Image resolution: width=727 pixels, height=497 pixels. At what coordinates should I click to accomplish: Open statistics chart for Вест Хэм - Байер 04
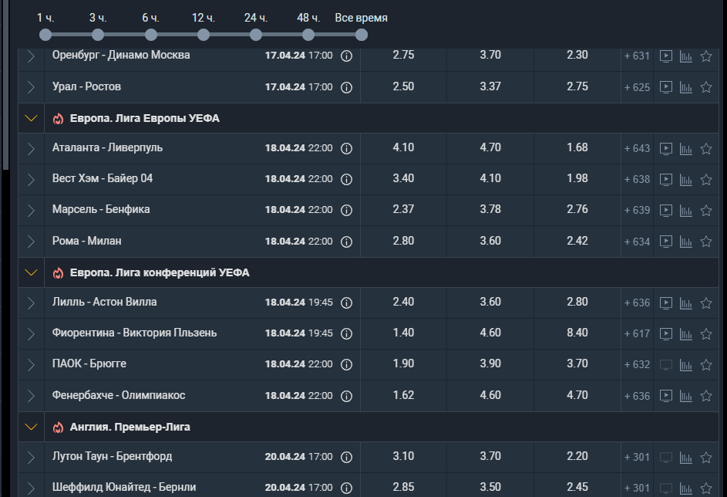coord(685,180)
